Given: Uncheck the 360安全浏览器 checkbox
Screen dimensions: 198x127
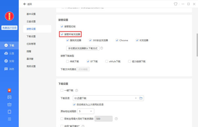Looking at the screenshot, I should (x=90, y=40).
